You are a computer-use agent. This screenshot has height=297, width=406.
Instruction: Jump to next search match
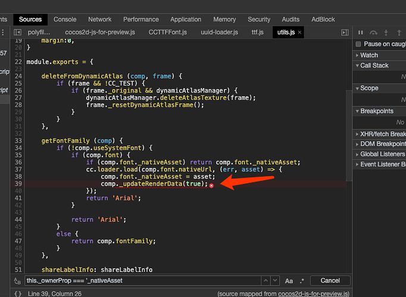pos(275,280)
